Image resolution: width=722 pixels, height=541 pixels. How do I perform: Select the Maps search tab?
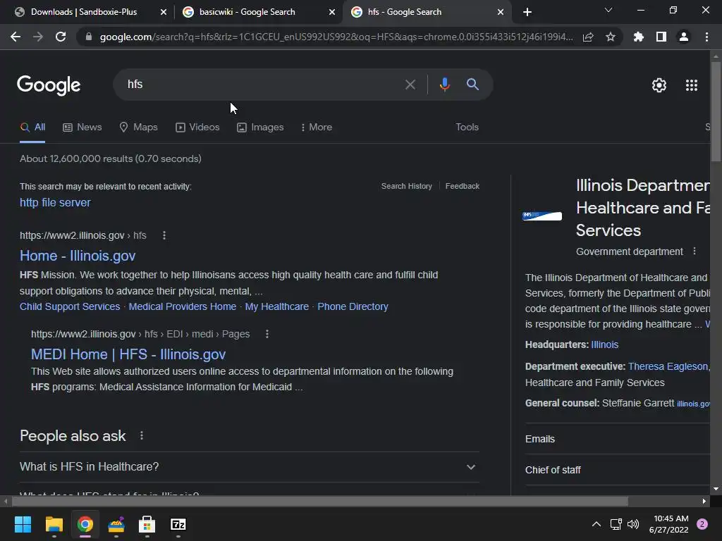(x=138, y=128)
